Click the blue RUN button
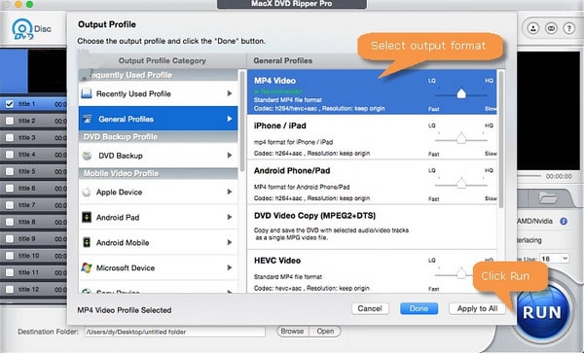Screen dimensions: 584x354 click(542, 312)
